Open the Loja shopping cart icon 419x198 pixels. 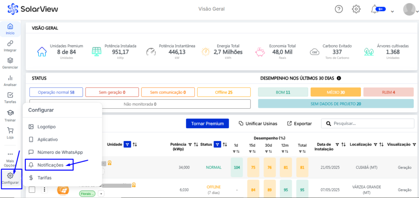[x=10, y=133]
